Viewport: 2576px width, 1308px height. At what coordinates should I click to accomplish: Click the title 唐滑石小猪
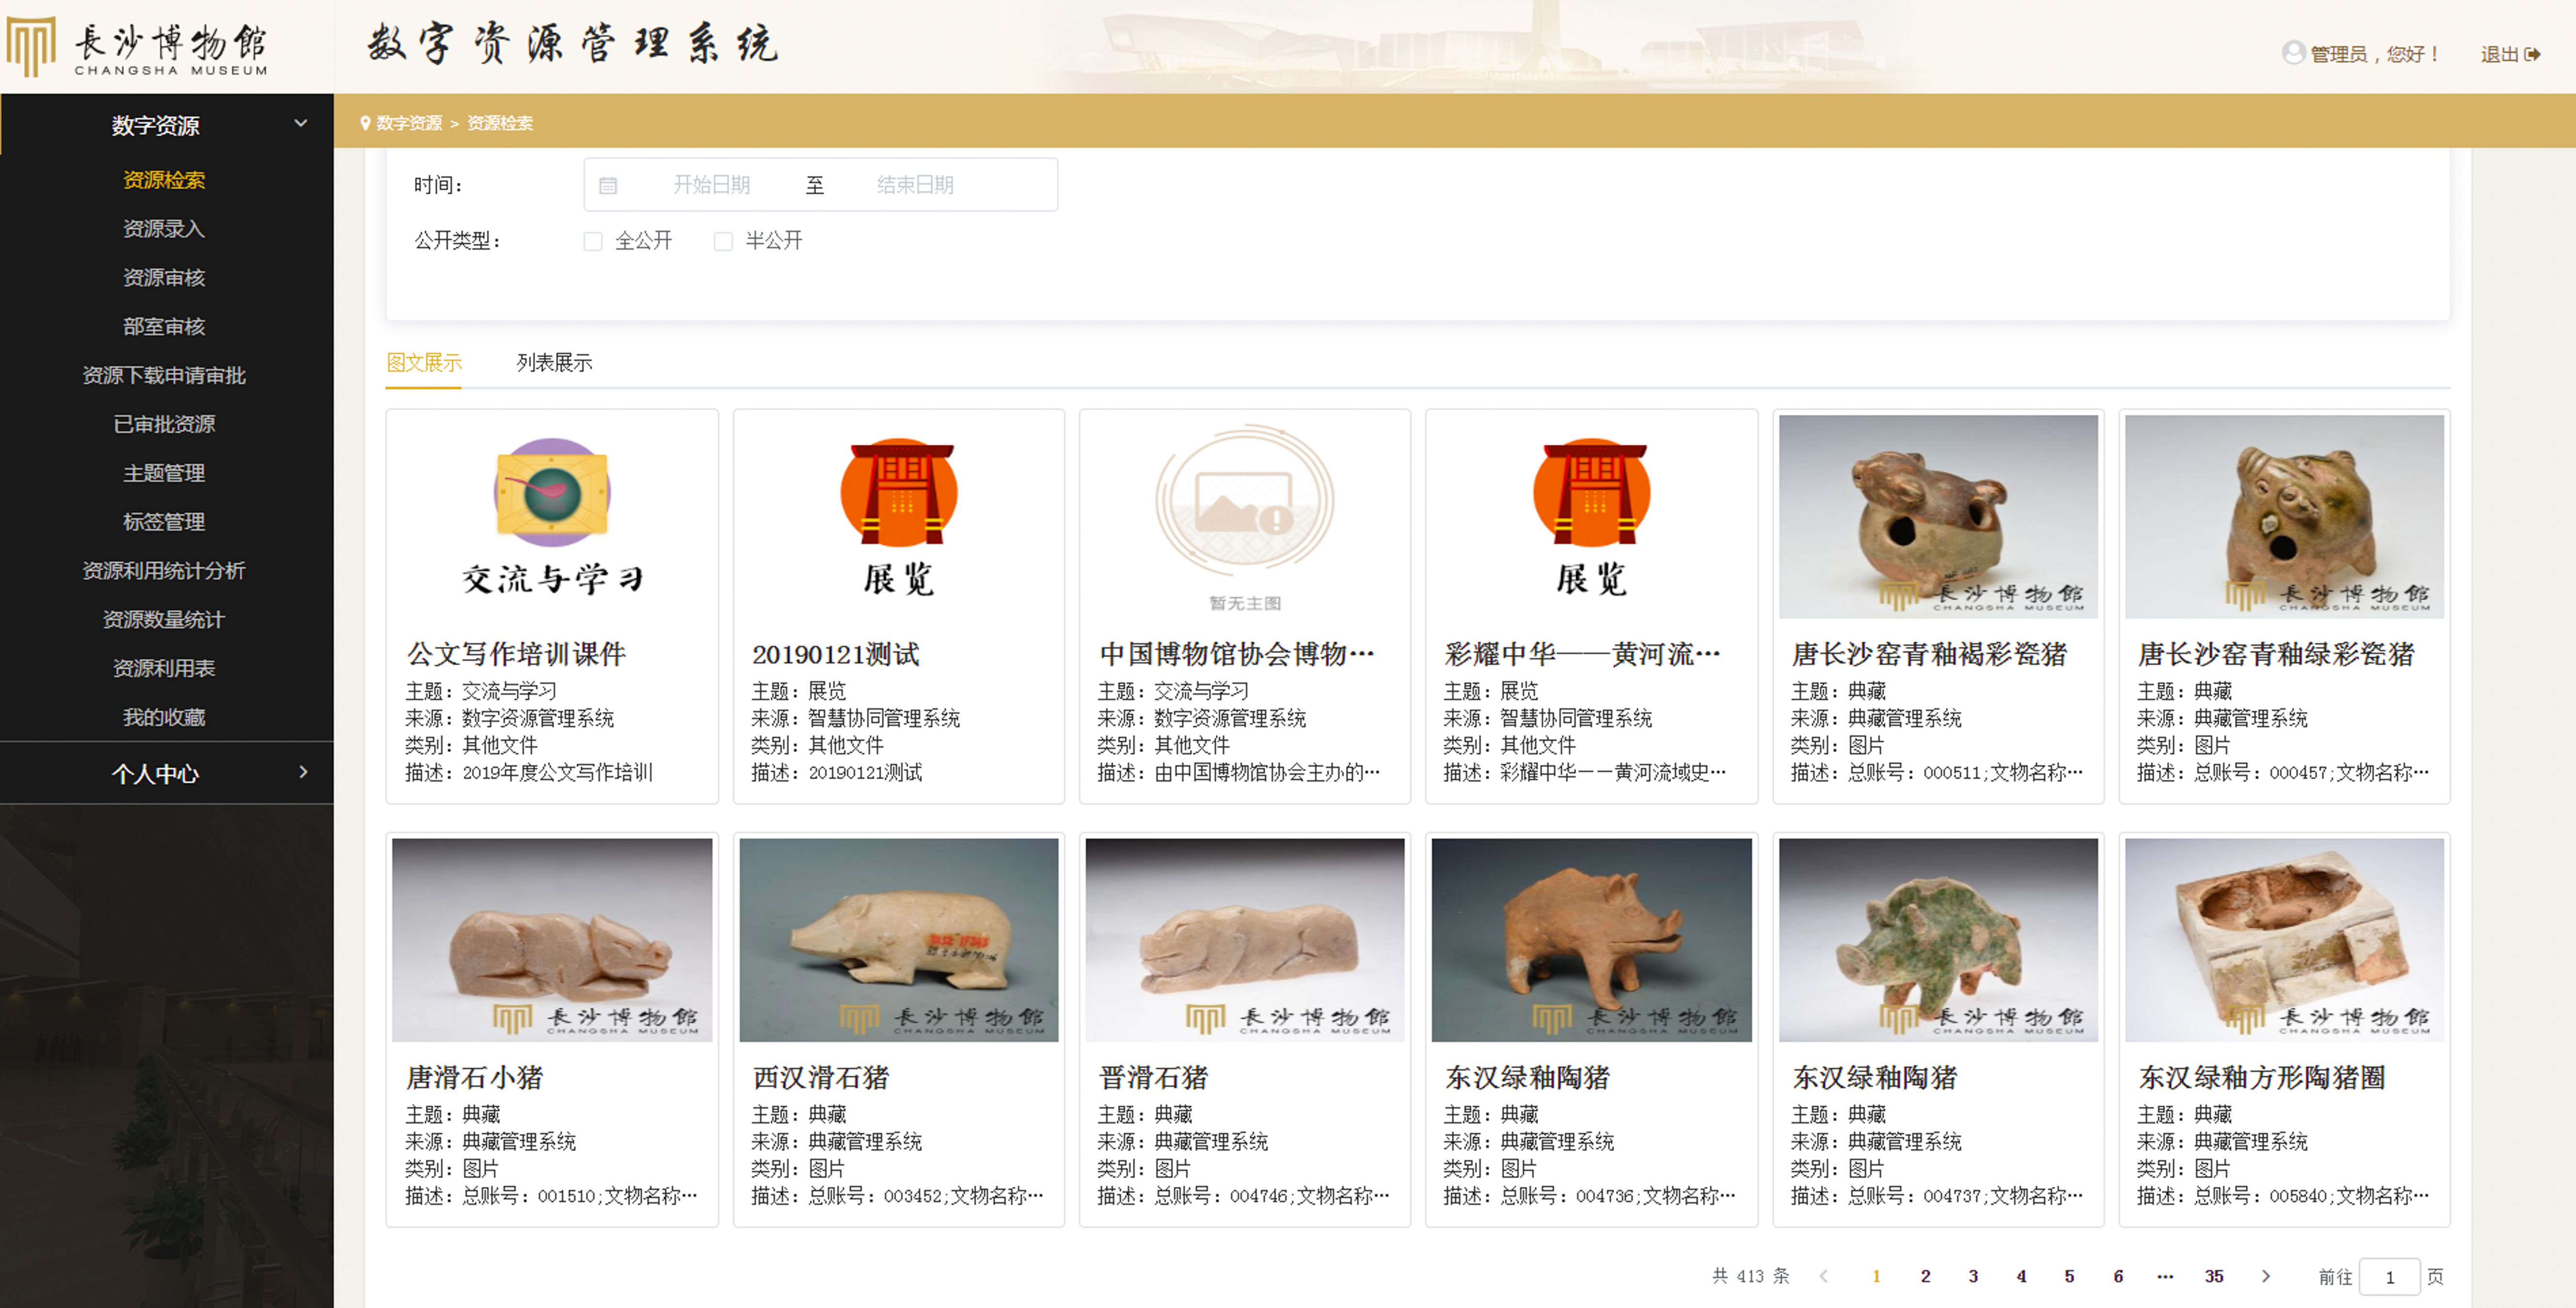pyautogui.click(x=474, y=1077)
